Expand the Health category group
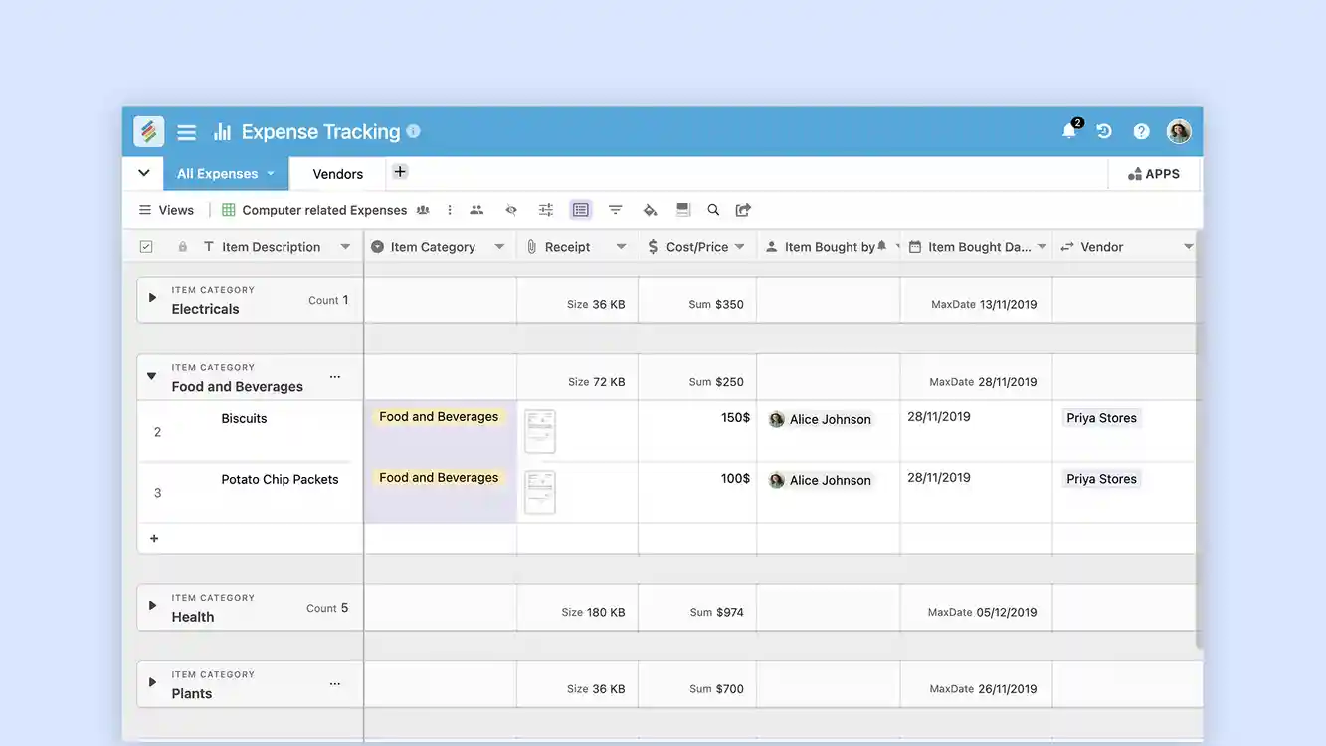1326x746 pixels. pyautogui.click(x=152, y=605)
